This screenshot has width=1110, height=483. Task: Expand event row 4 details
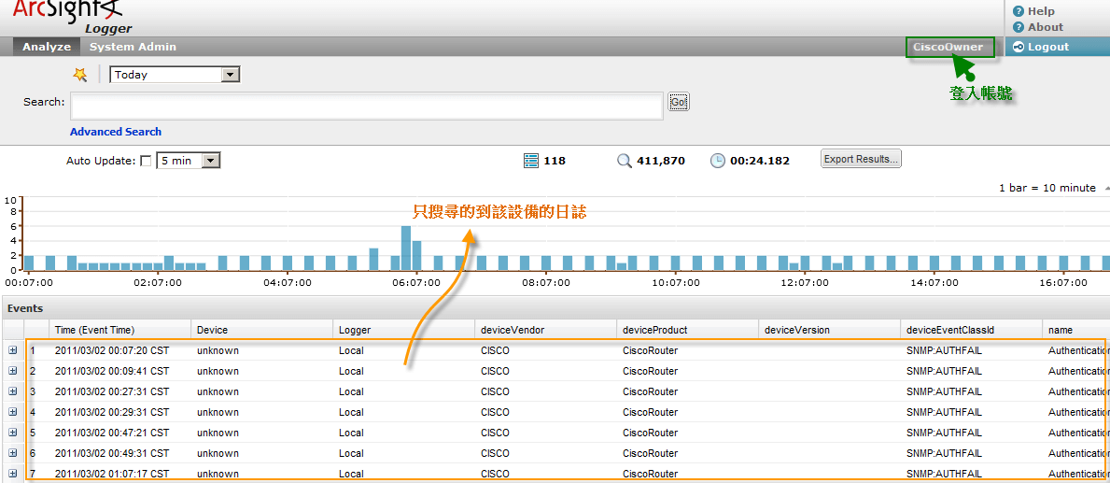pyautogui.click(x=13, y=412)
